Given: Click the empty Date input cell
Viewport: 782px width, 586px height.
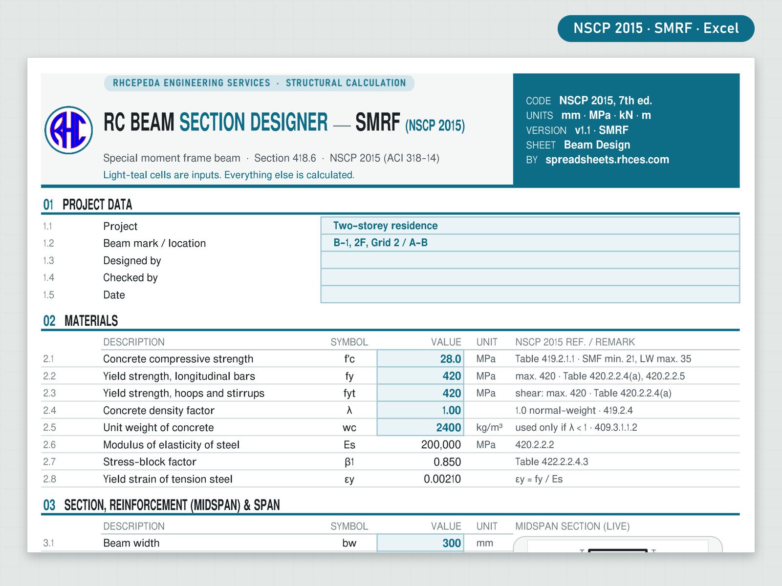Looking at the screenshot, I should (530, 294).
